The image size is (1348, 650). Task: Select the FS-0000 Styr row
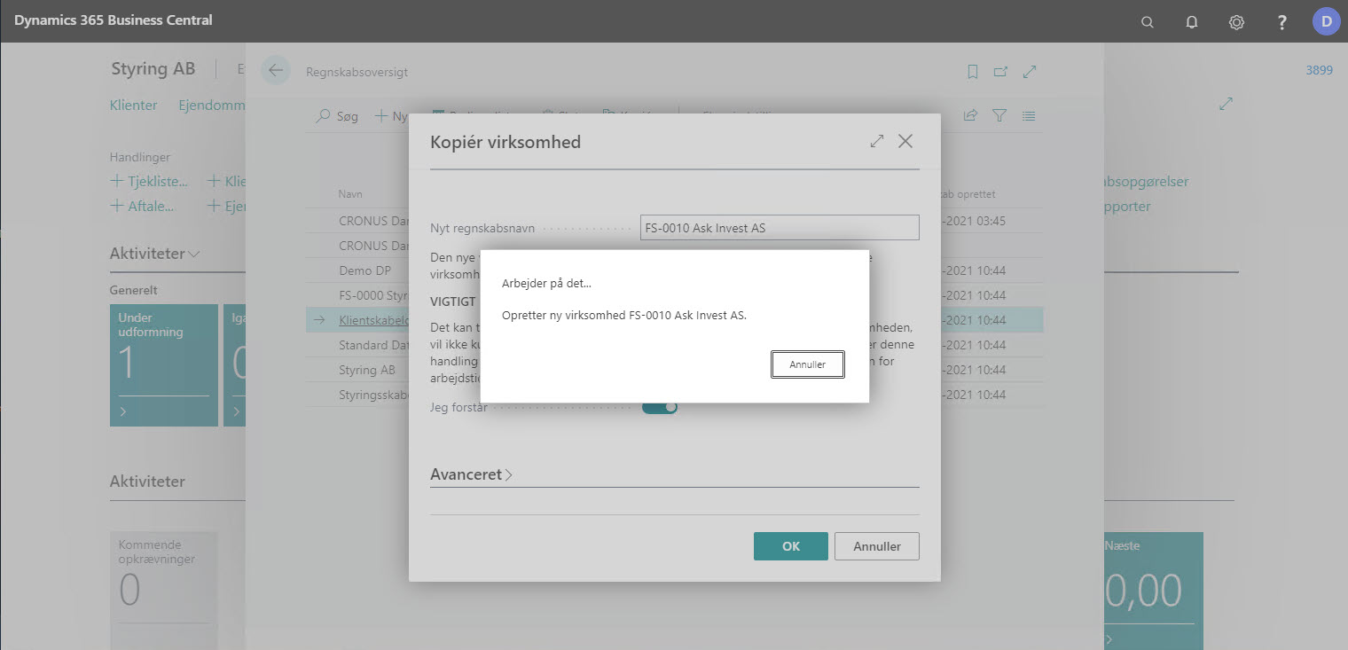[674, 295]
